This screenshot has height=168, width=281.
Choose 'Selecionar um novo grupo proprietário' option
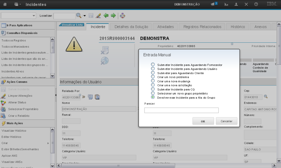tap(153, 93)
